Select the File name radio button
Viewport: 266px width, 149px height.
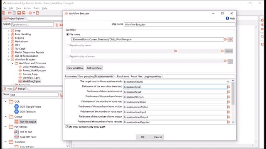click(x=67, y=34)
